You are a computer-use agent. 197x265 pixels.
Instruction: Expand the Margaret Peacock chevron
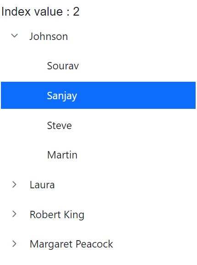pyautogui.click(x=15, y=244)
